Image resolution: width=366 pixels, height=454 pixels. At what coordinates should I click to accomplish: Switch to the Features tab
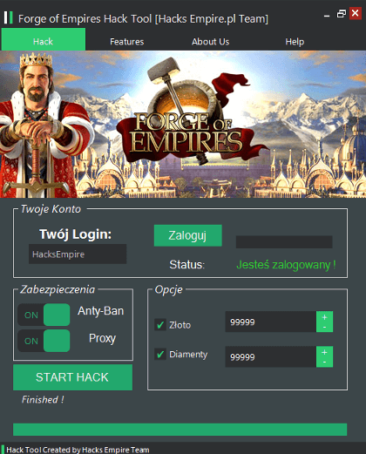click(127, 42)
